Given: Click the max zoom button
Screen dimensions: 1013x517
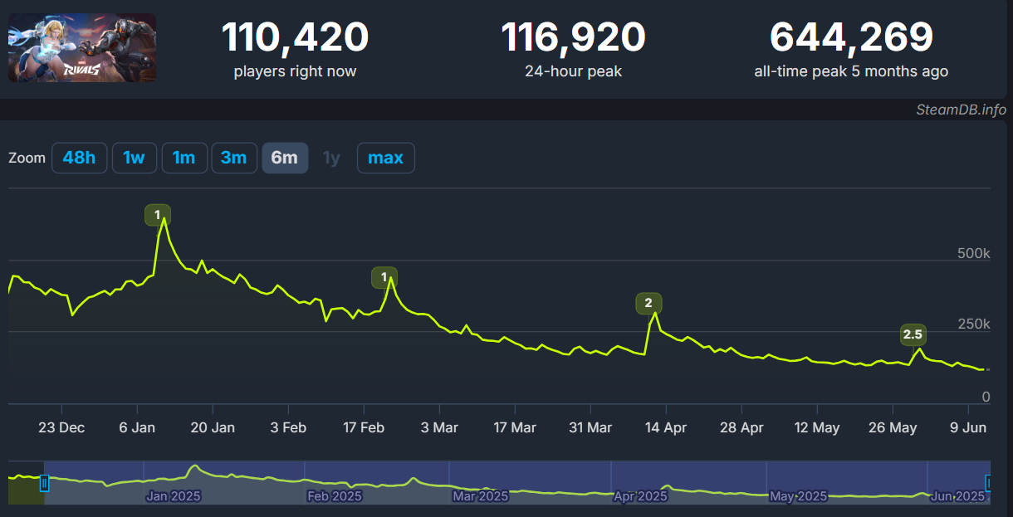Looking at the screenshot, I should [385, 158].
